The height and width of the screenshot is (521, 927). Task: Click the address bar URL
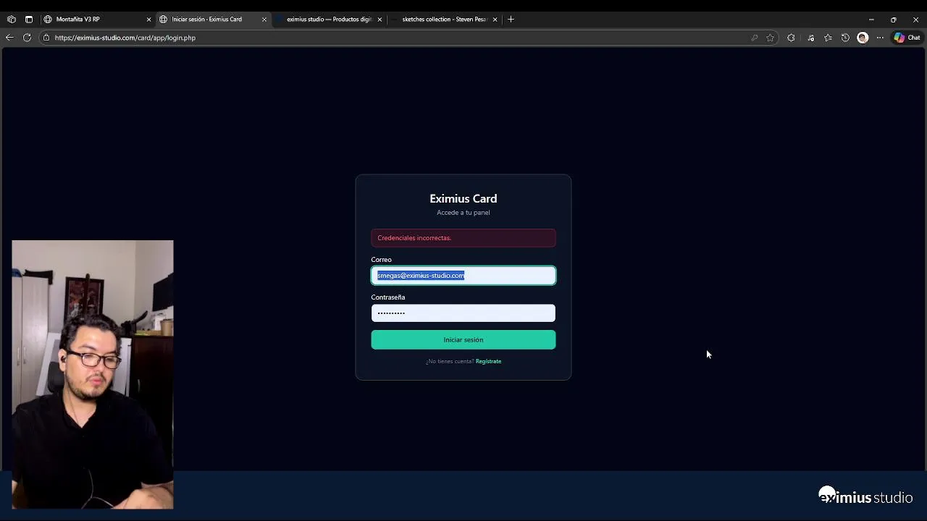click(125, 38)
